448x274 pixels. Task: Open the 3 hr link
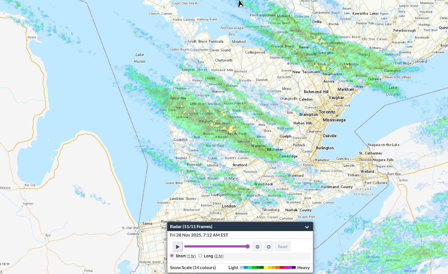pyautogui.click(x=219, y=256)
